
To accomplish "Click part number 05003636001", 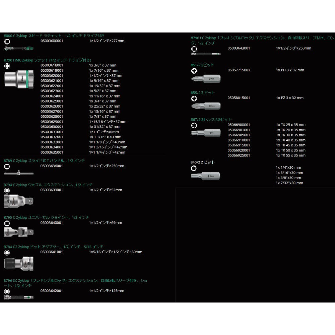I will [52, 166].
